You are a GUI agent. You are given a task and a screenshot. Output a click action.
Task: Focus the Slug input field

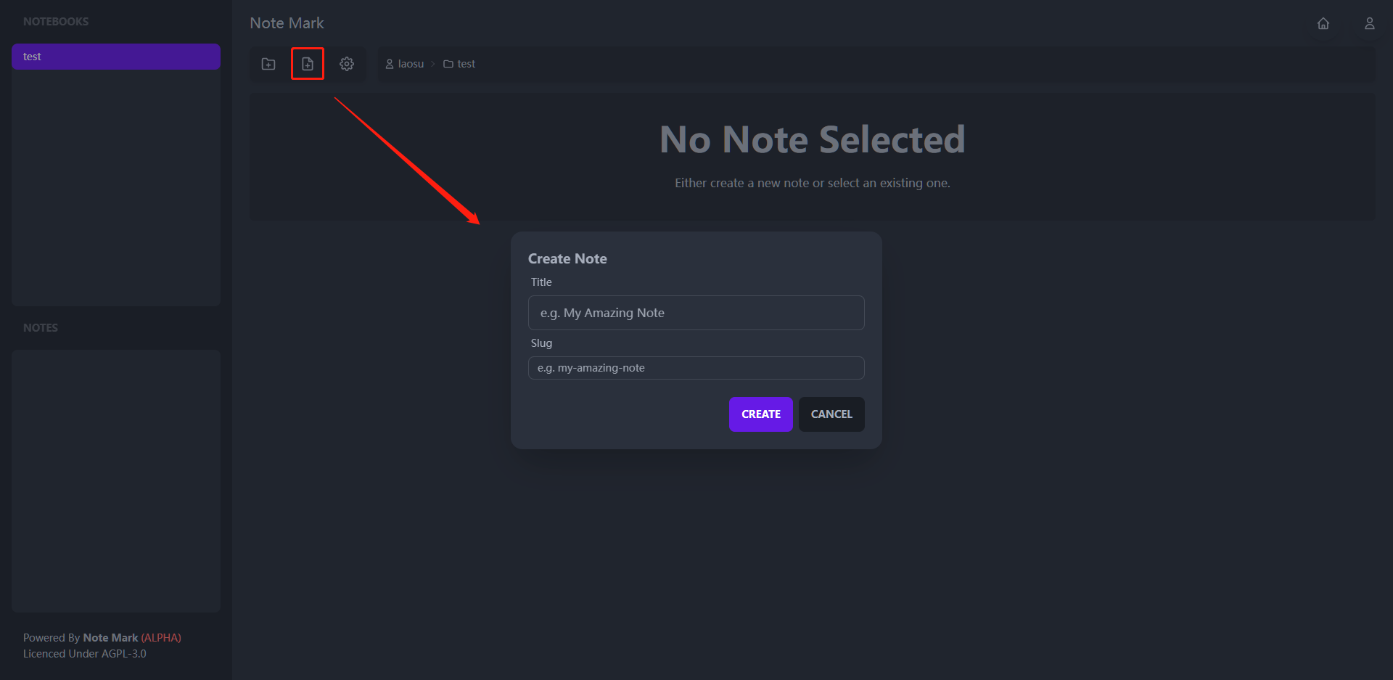(x=696, y=368)
